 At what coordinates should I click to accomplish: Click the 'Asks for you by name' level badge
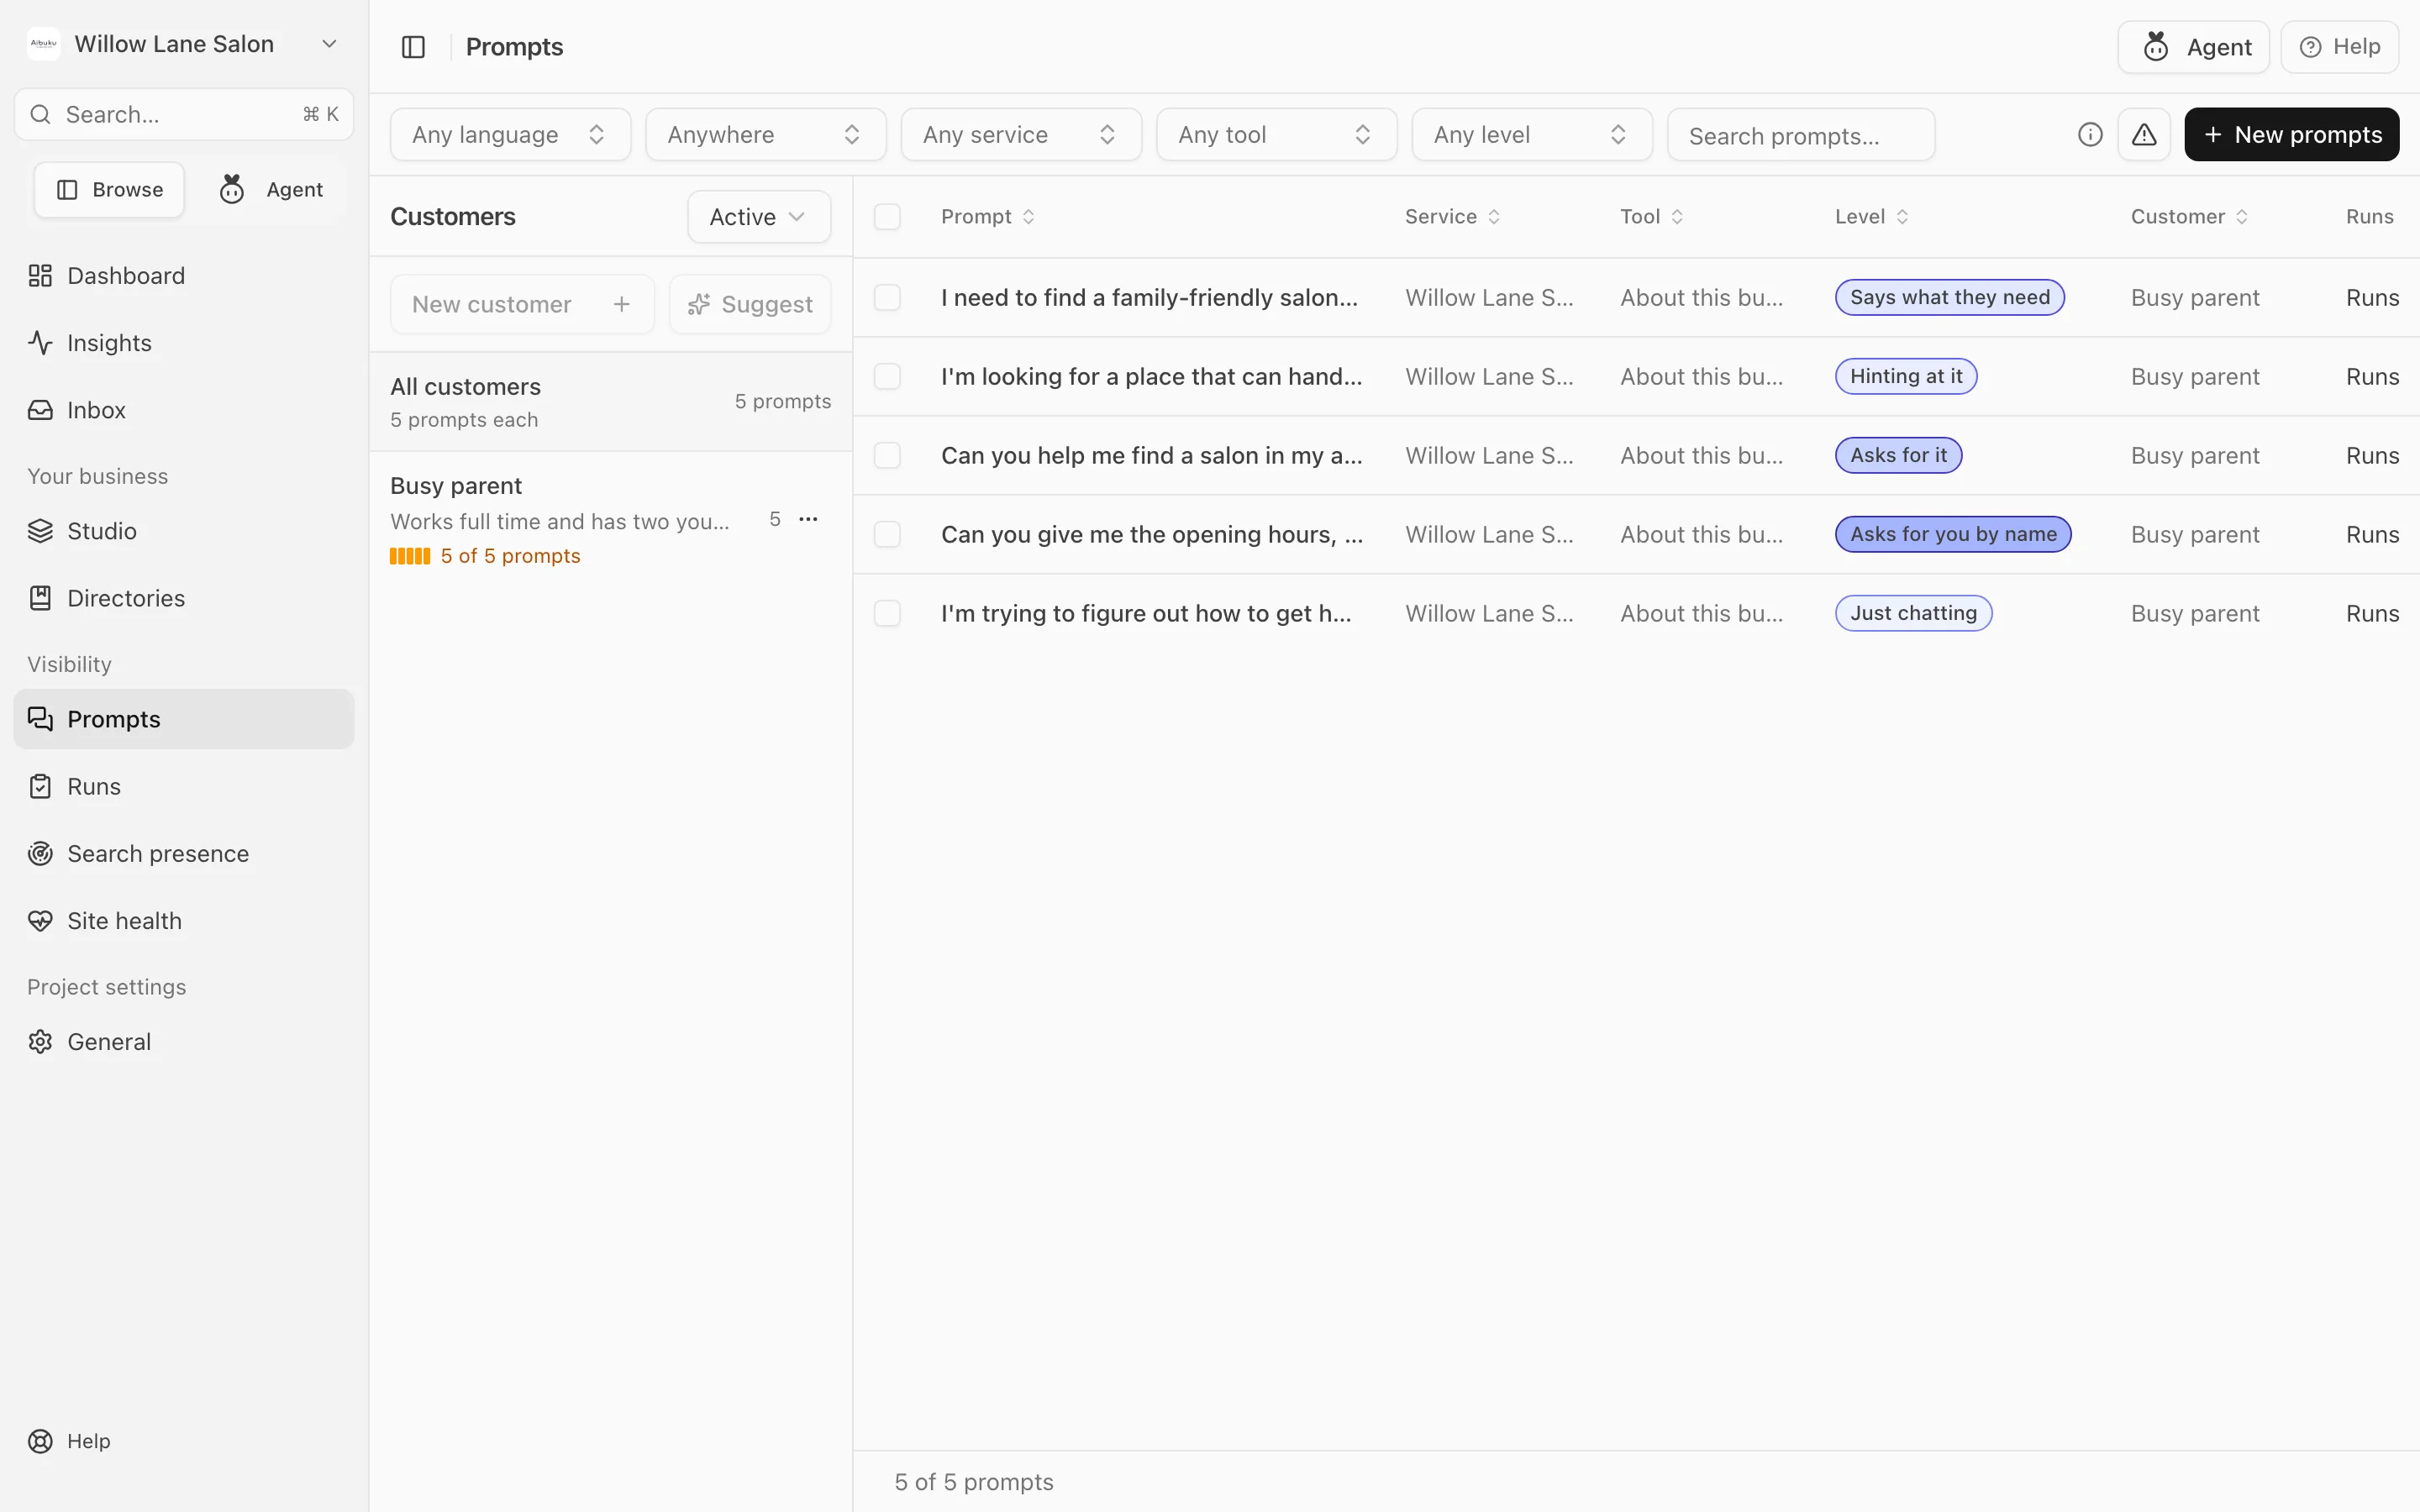pos(1952,534)
